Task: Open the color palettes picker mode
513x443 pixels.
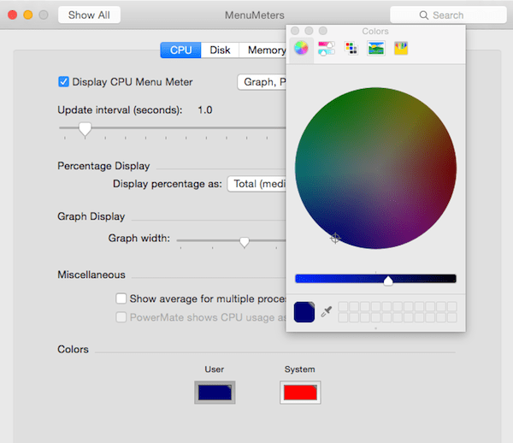Action: [351, 49]
